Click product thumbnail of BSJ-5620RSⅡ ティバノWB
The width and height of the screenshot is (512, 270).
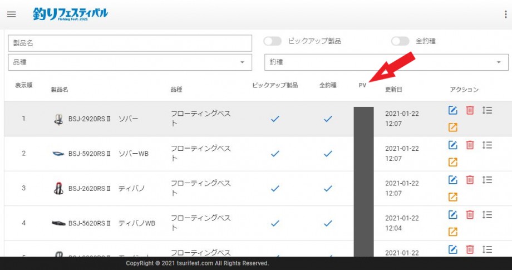tap(58, 223)
